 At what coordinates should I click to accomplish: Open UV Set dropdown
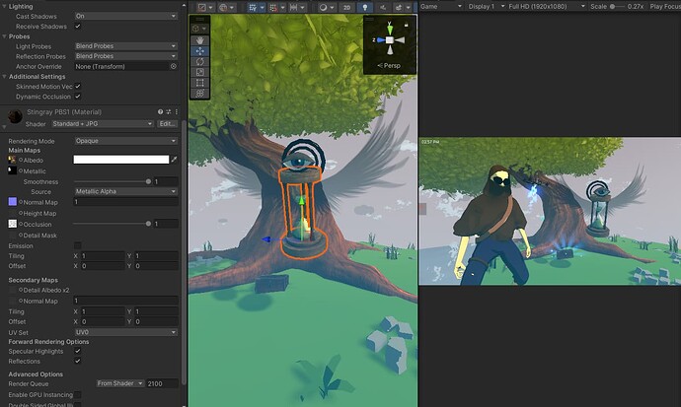point(125,332)
